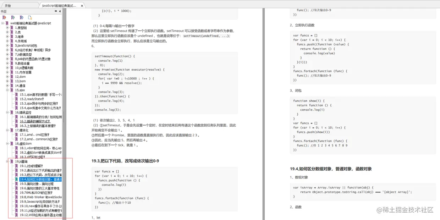Image resolution: width=440 pixels, height=220 pixels.
Task: Open bookmark 19.5,面向对象、面向过程
Action: pyautogui.click(x=37, y=184)
